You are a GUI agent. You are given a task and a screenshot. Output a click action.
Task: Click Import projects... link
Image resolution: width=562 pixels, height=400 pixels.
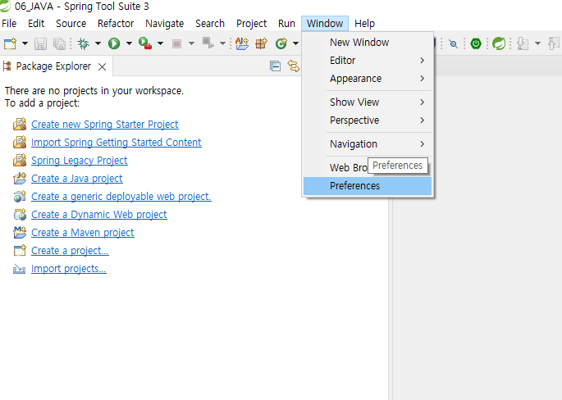coord(68,269)
